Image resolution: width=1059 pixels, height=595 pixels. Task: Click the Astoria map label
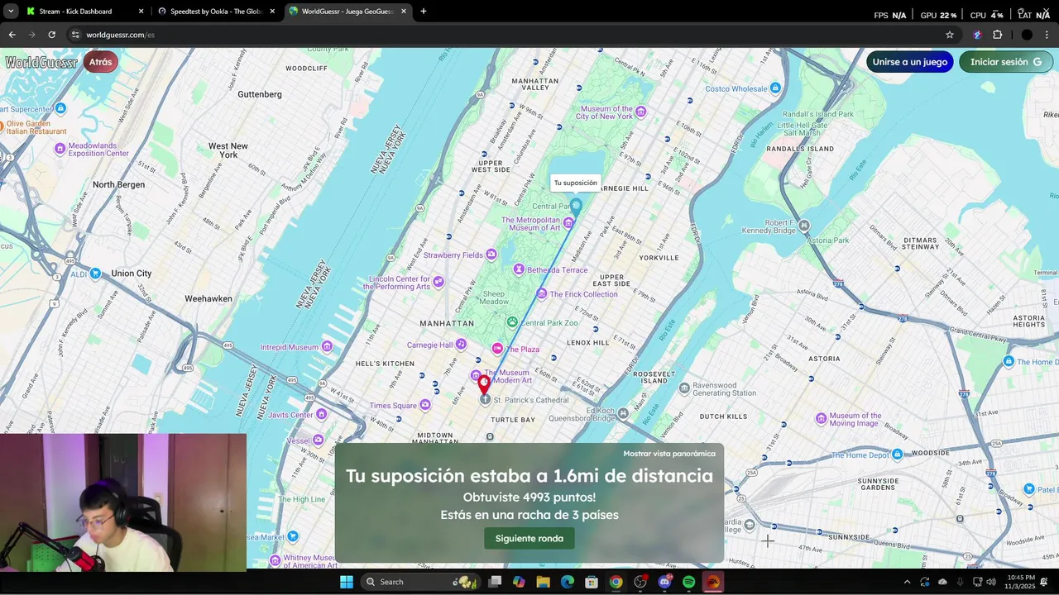(x=824, y=359)
